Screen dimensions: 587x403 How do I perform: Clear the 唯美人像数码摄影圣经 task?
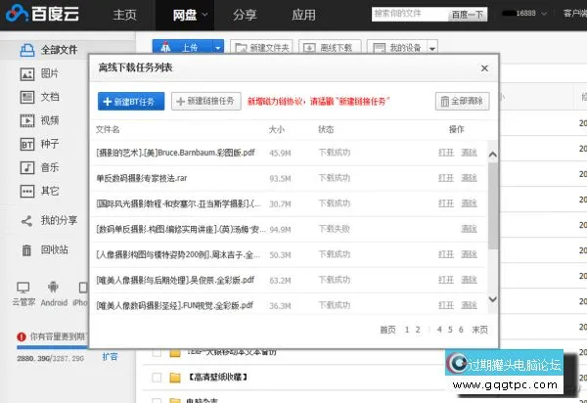point(469,305)
